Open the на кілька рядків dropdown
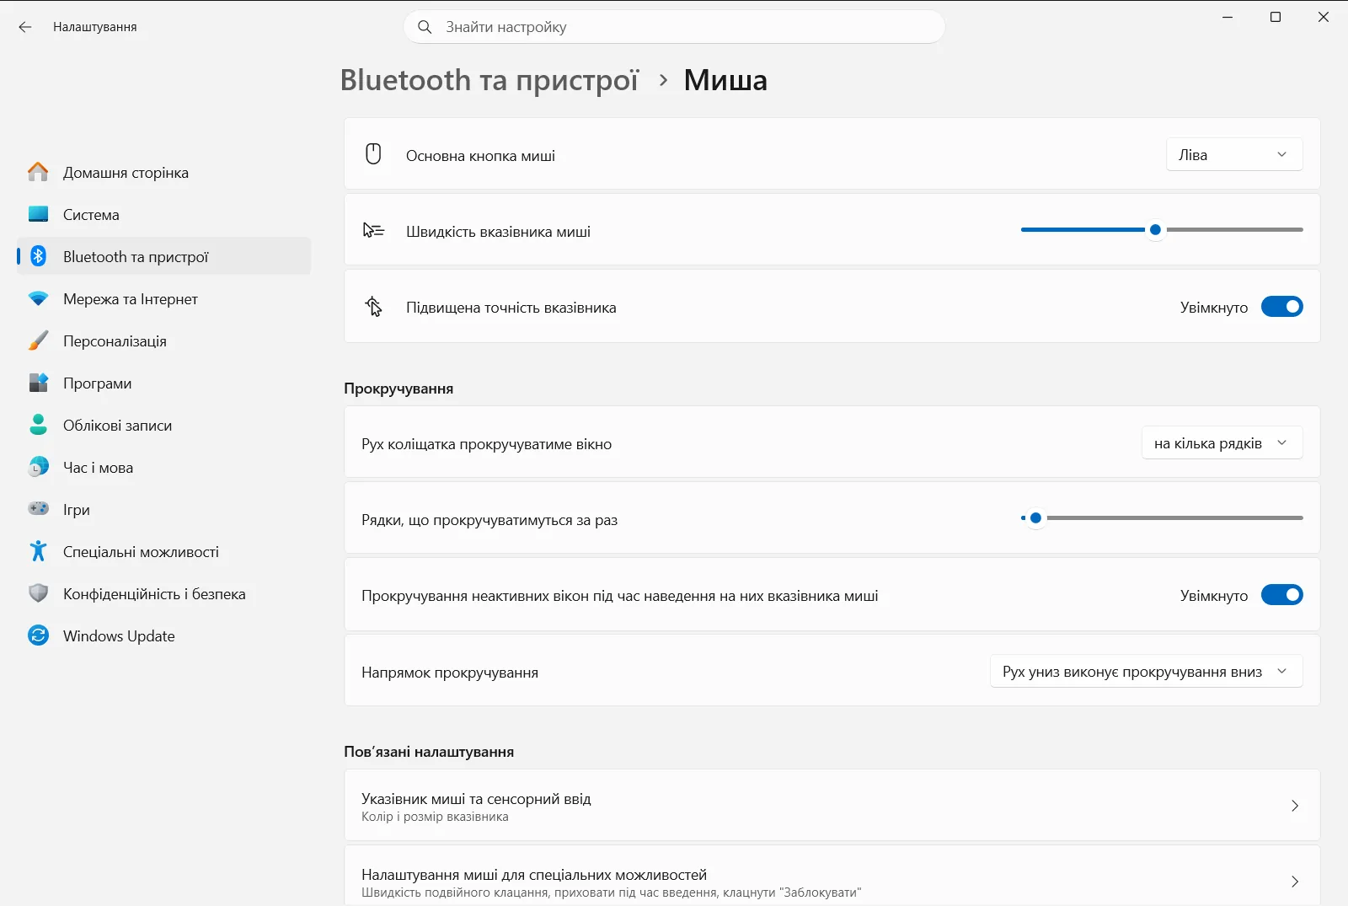 [1222, 443]
